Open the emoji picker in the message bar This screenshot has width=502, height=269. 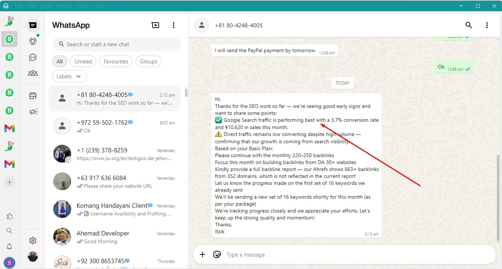point(217,254)
